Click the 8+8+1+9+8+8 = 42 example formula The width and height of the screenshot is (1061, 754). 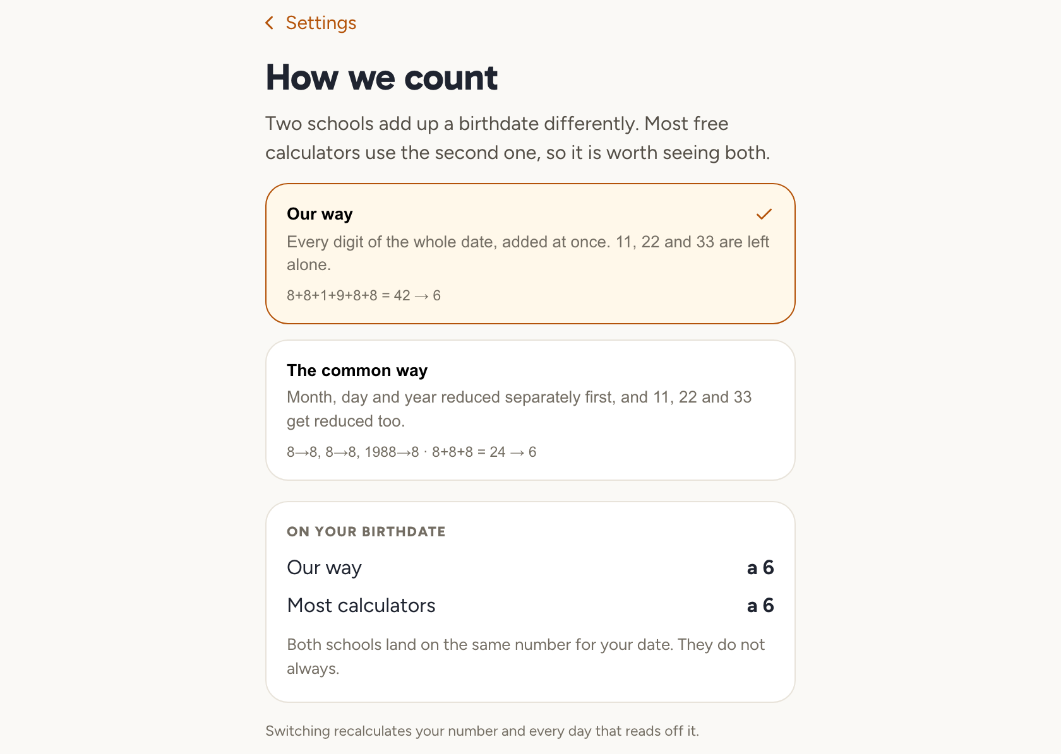click(364, 295)
